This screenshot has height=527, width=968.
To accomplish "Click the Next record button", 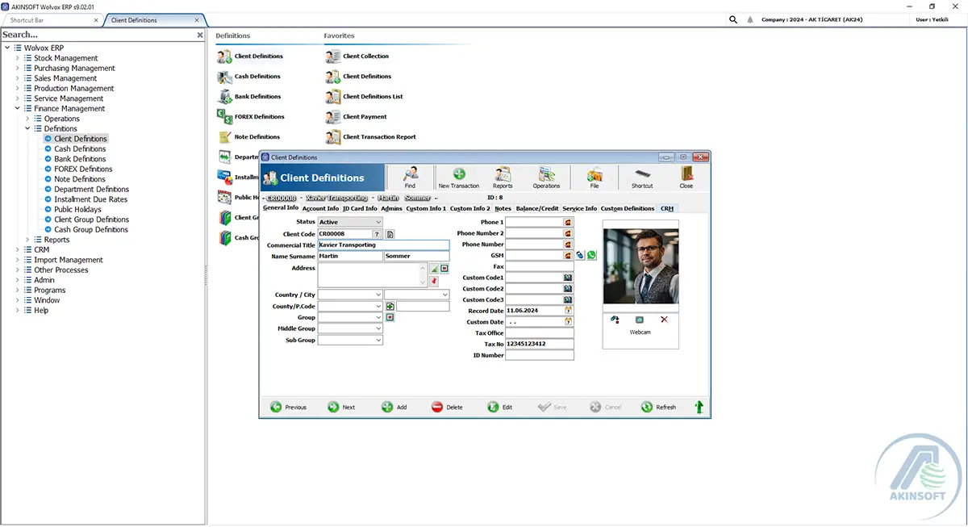I will pos(341,407).
